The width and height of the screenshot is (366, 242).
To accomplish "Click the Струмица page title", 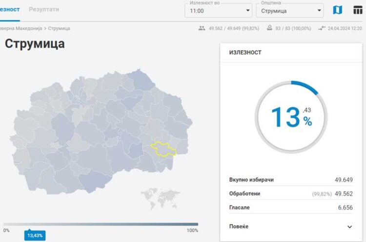I will [35, 43].
